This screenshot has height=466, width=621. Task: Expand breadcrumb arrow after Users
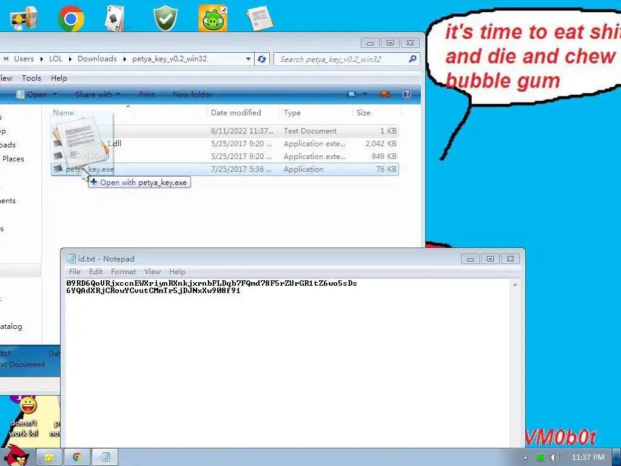[42, 59]
